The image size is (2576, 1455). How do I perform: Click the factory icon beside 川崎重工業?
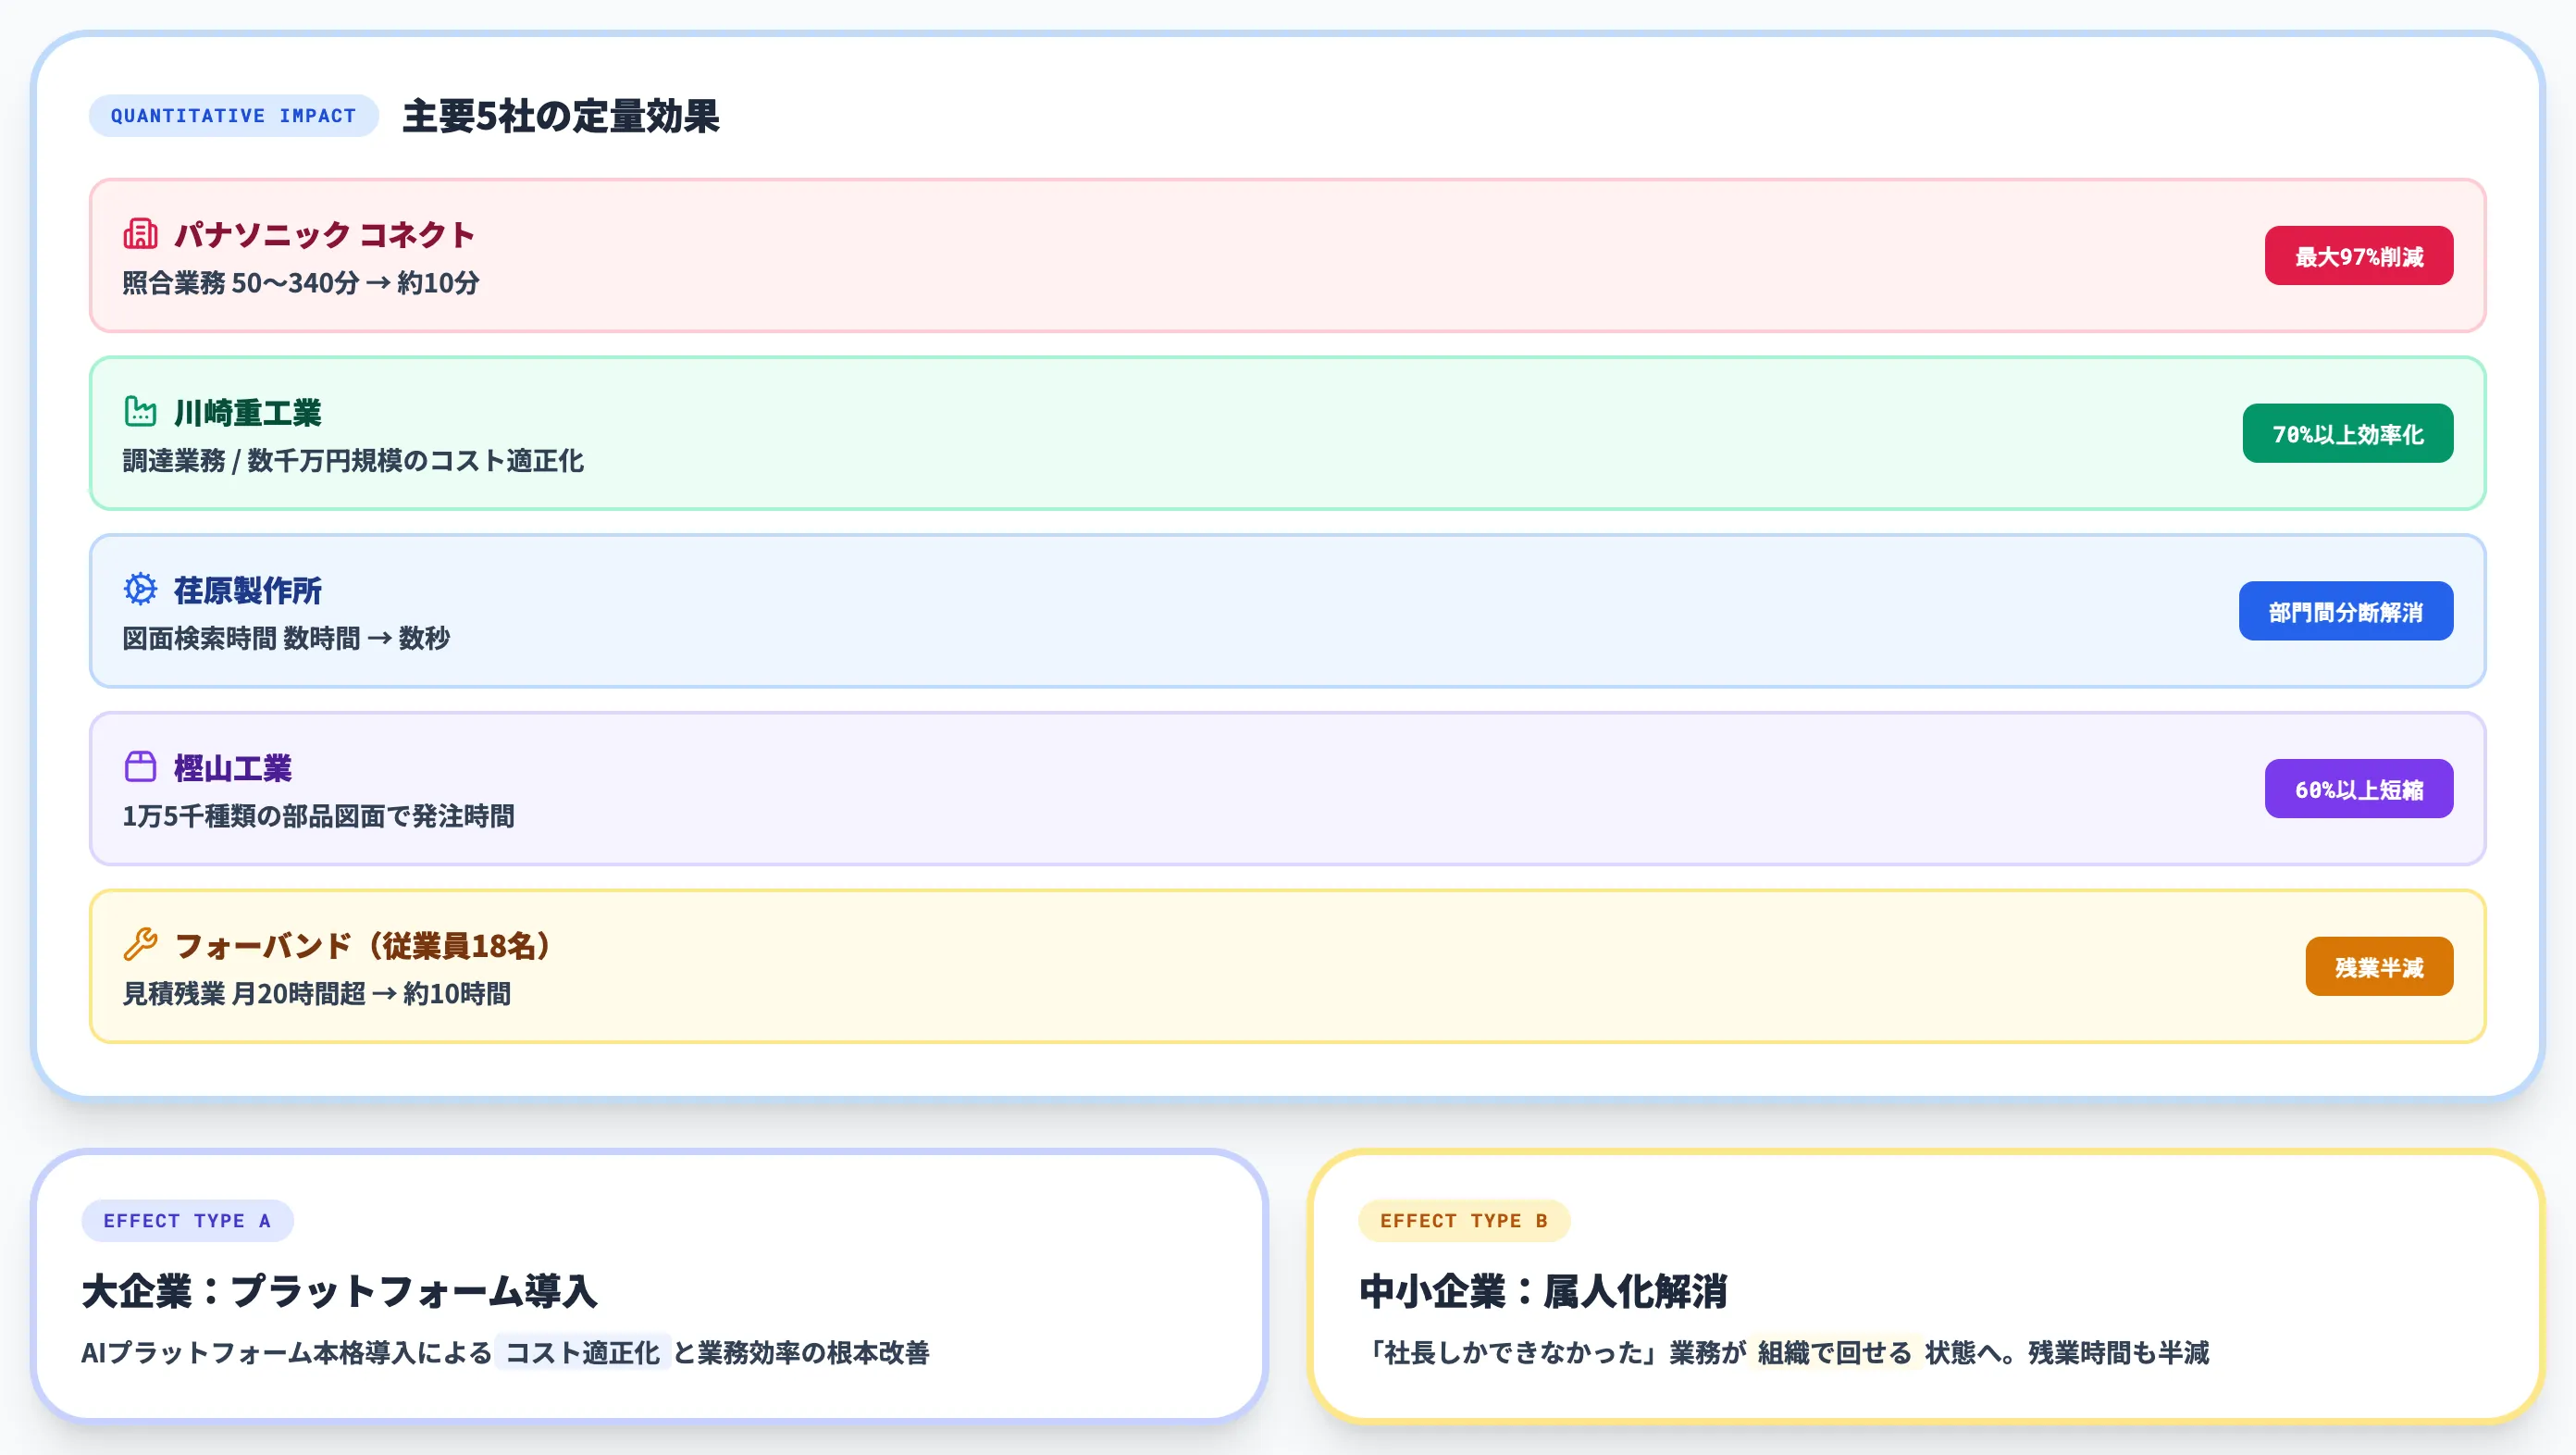[x=140, y=411]
